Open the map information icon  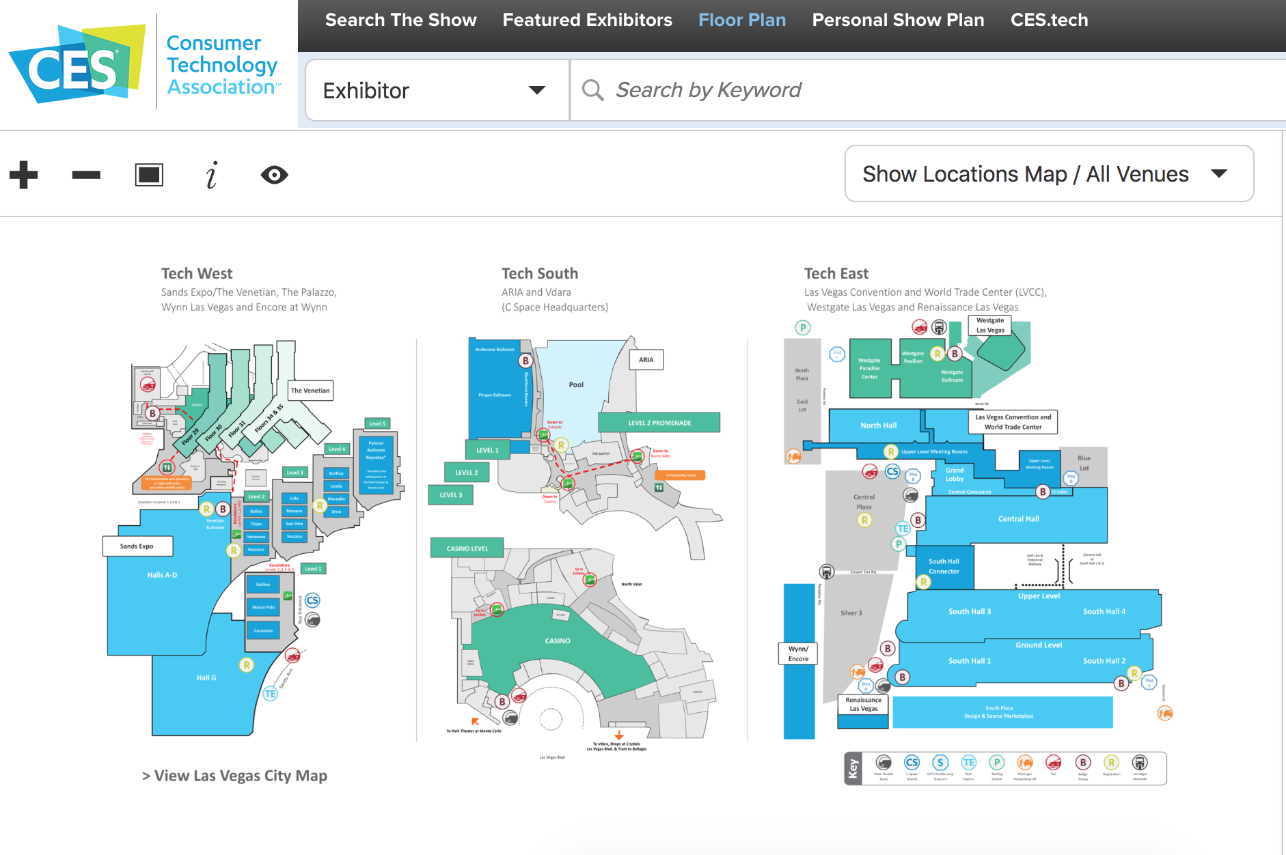coord(212,175)
